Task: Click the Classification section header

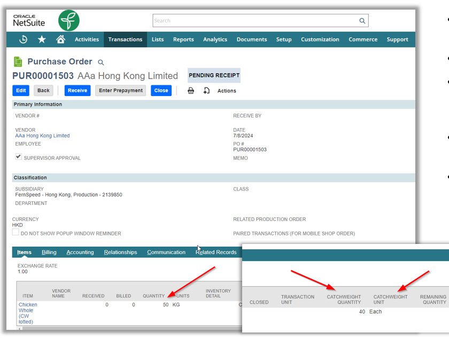Action: 214,178
